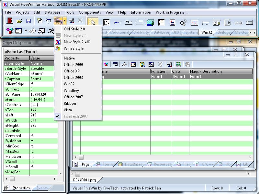Open dropdown arrow beside the eye icon
Image resolution: width=259 pixels, height=194 pixels.
[x=65, y=21]
